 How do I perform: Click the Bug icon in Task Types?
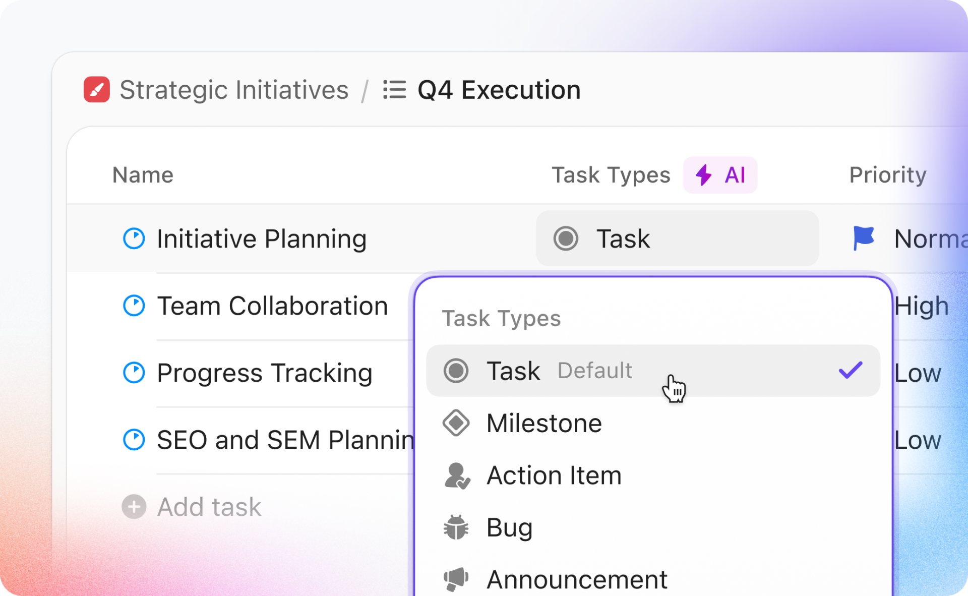coord(456,527)
